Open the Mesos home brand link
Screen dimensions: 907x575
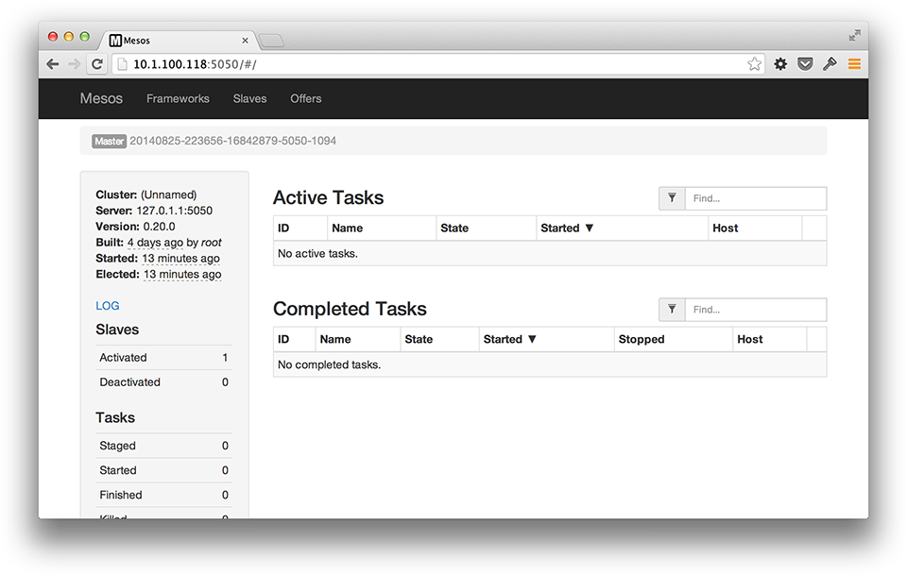coord(101,99)
